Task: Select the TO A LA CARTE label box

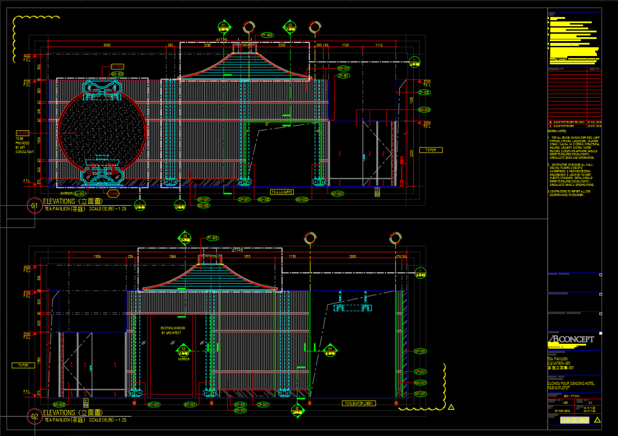Action: [x=282, y=192]
